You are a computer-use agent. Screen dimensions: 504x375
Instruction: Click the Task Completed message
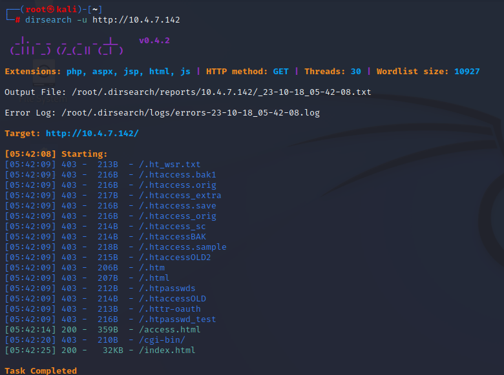41,371
